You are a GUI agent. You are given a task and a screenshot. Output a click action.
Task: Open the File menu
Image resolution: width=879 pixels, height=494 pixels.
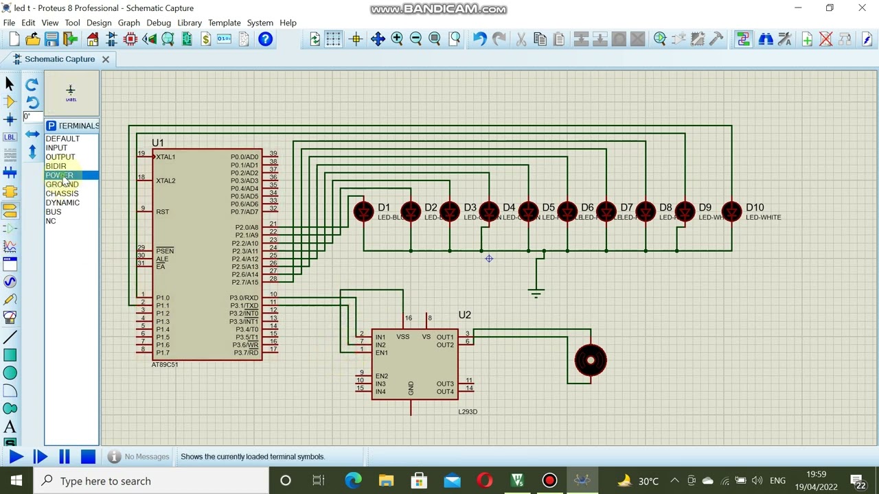coord(9,23)
